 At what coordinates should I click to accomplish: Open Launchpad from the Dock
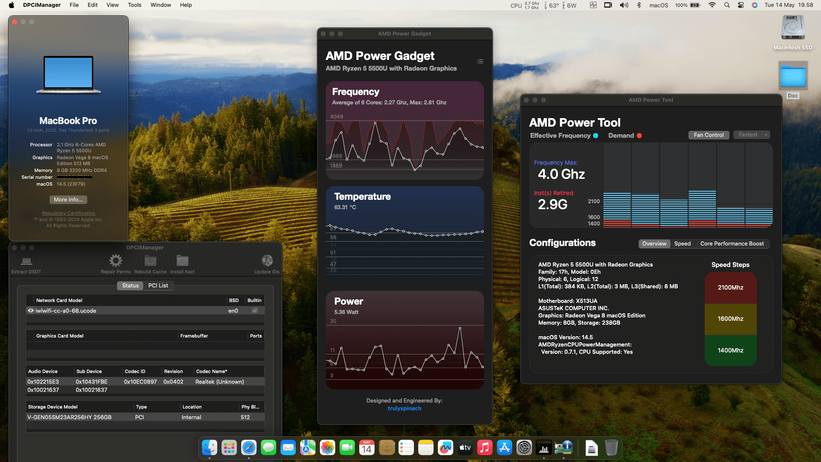[x=229, y=448]
